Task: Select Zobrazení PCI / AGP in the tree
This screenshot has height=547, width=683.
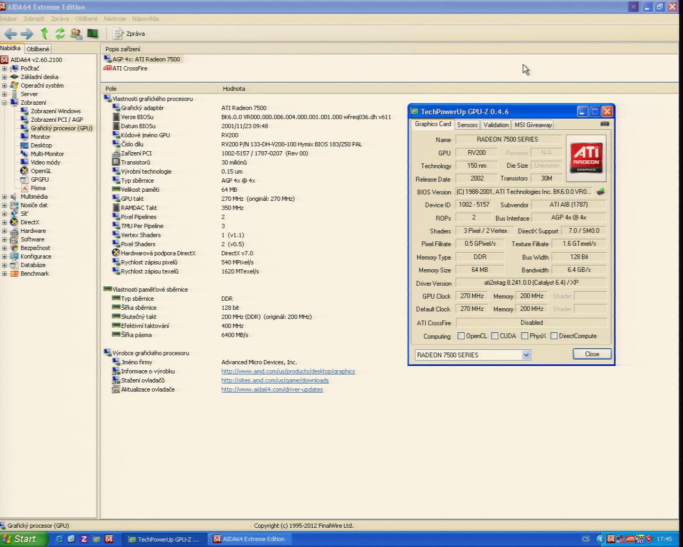Action: pyautogui.click(x=57, y=120)
